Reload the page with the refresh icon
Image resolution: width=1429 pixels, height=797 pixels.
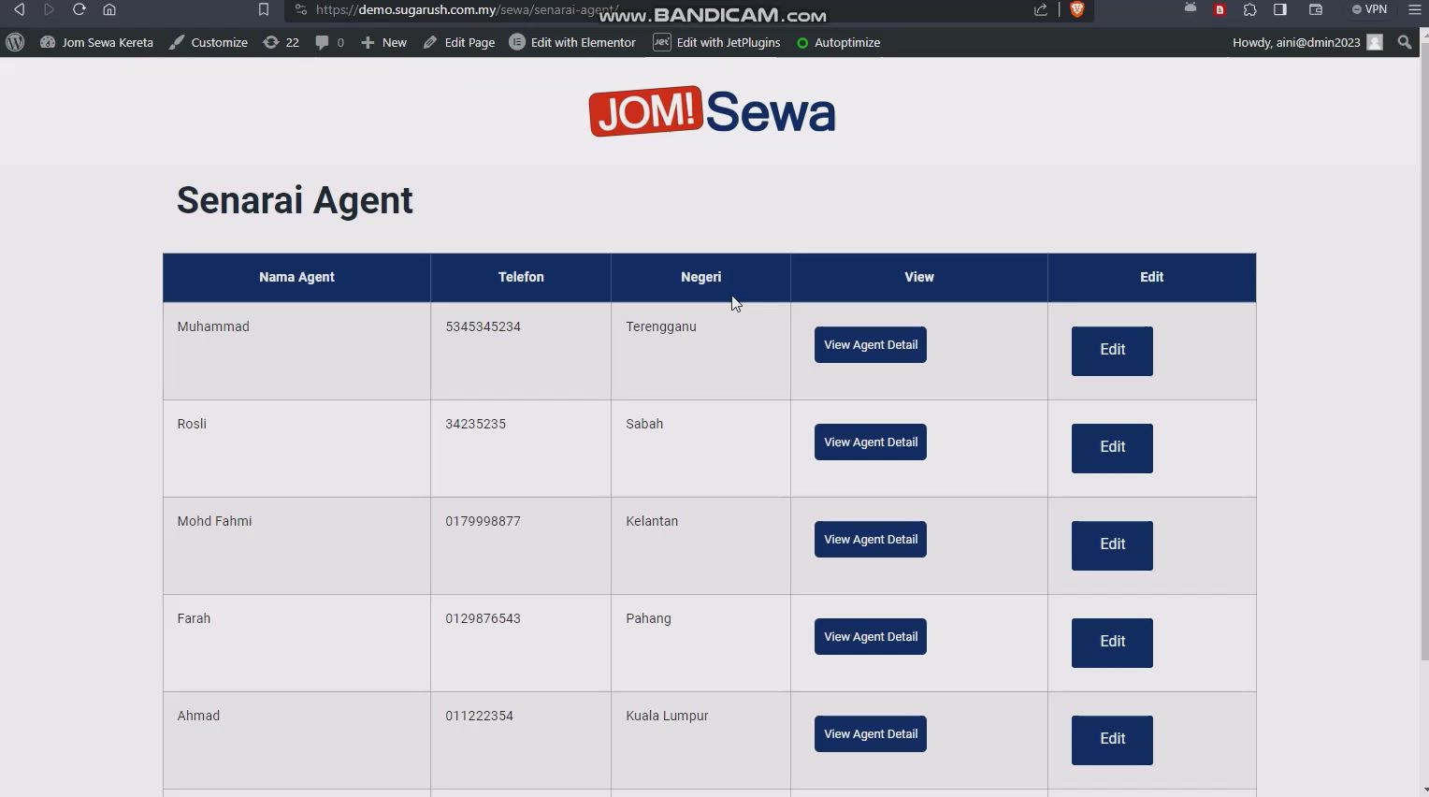pos(79,10)
